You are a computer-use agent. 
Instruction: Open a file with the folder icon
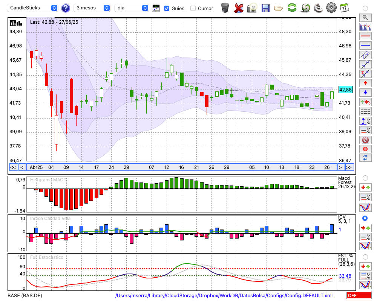coord(279,8)
